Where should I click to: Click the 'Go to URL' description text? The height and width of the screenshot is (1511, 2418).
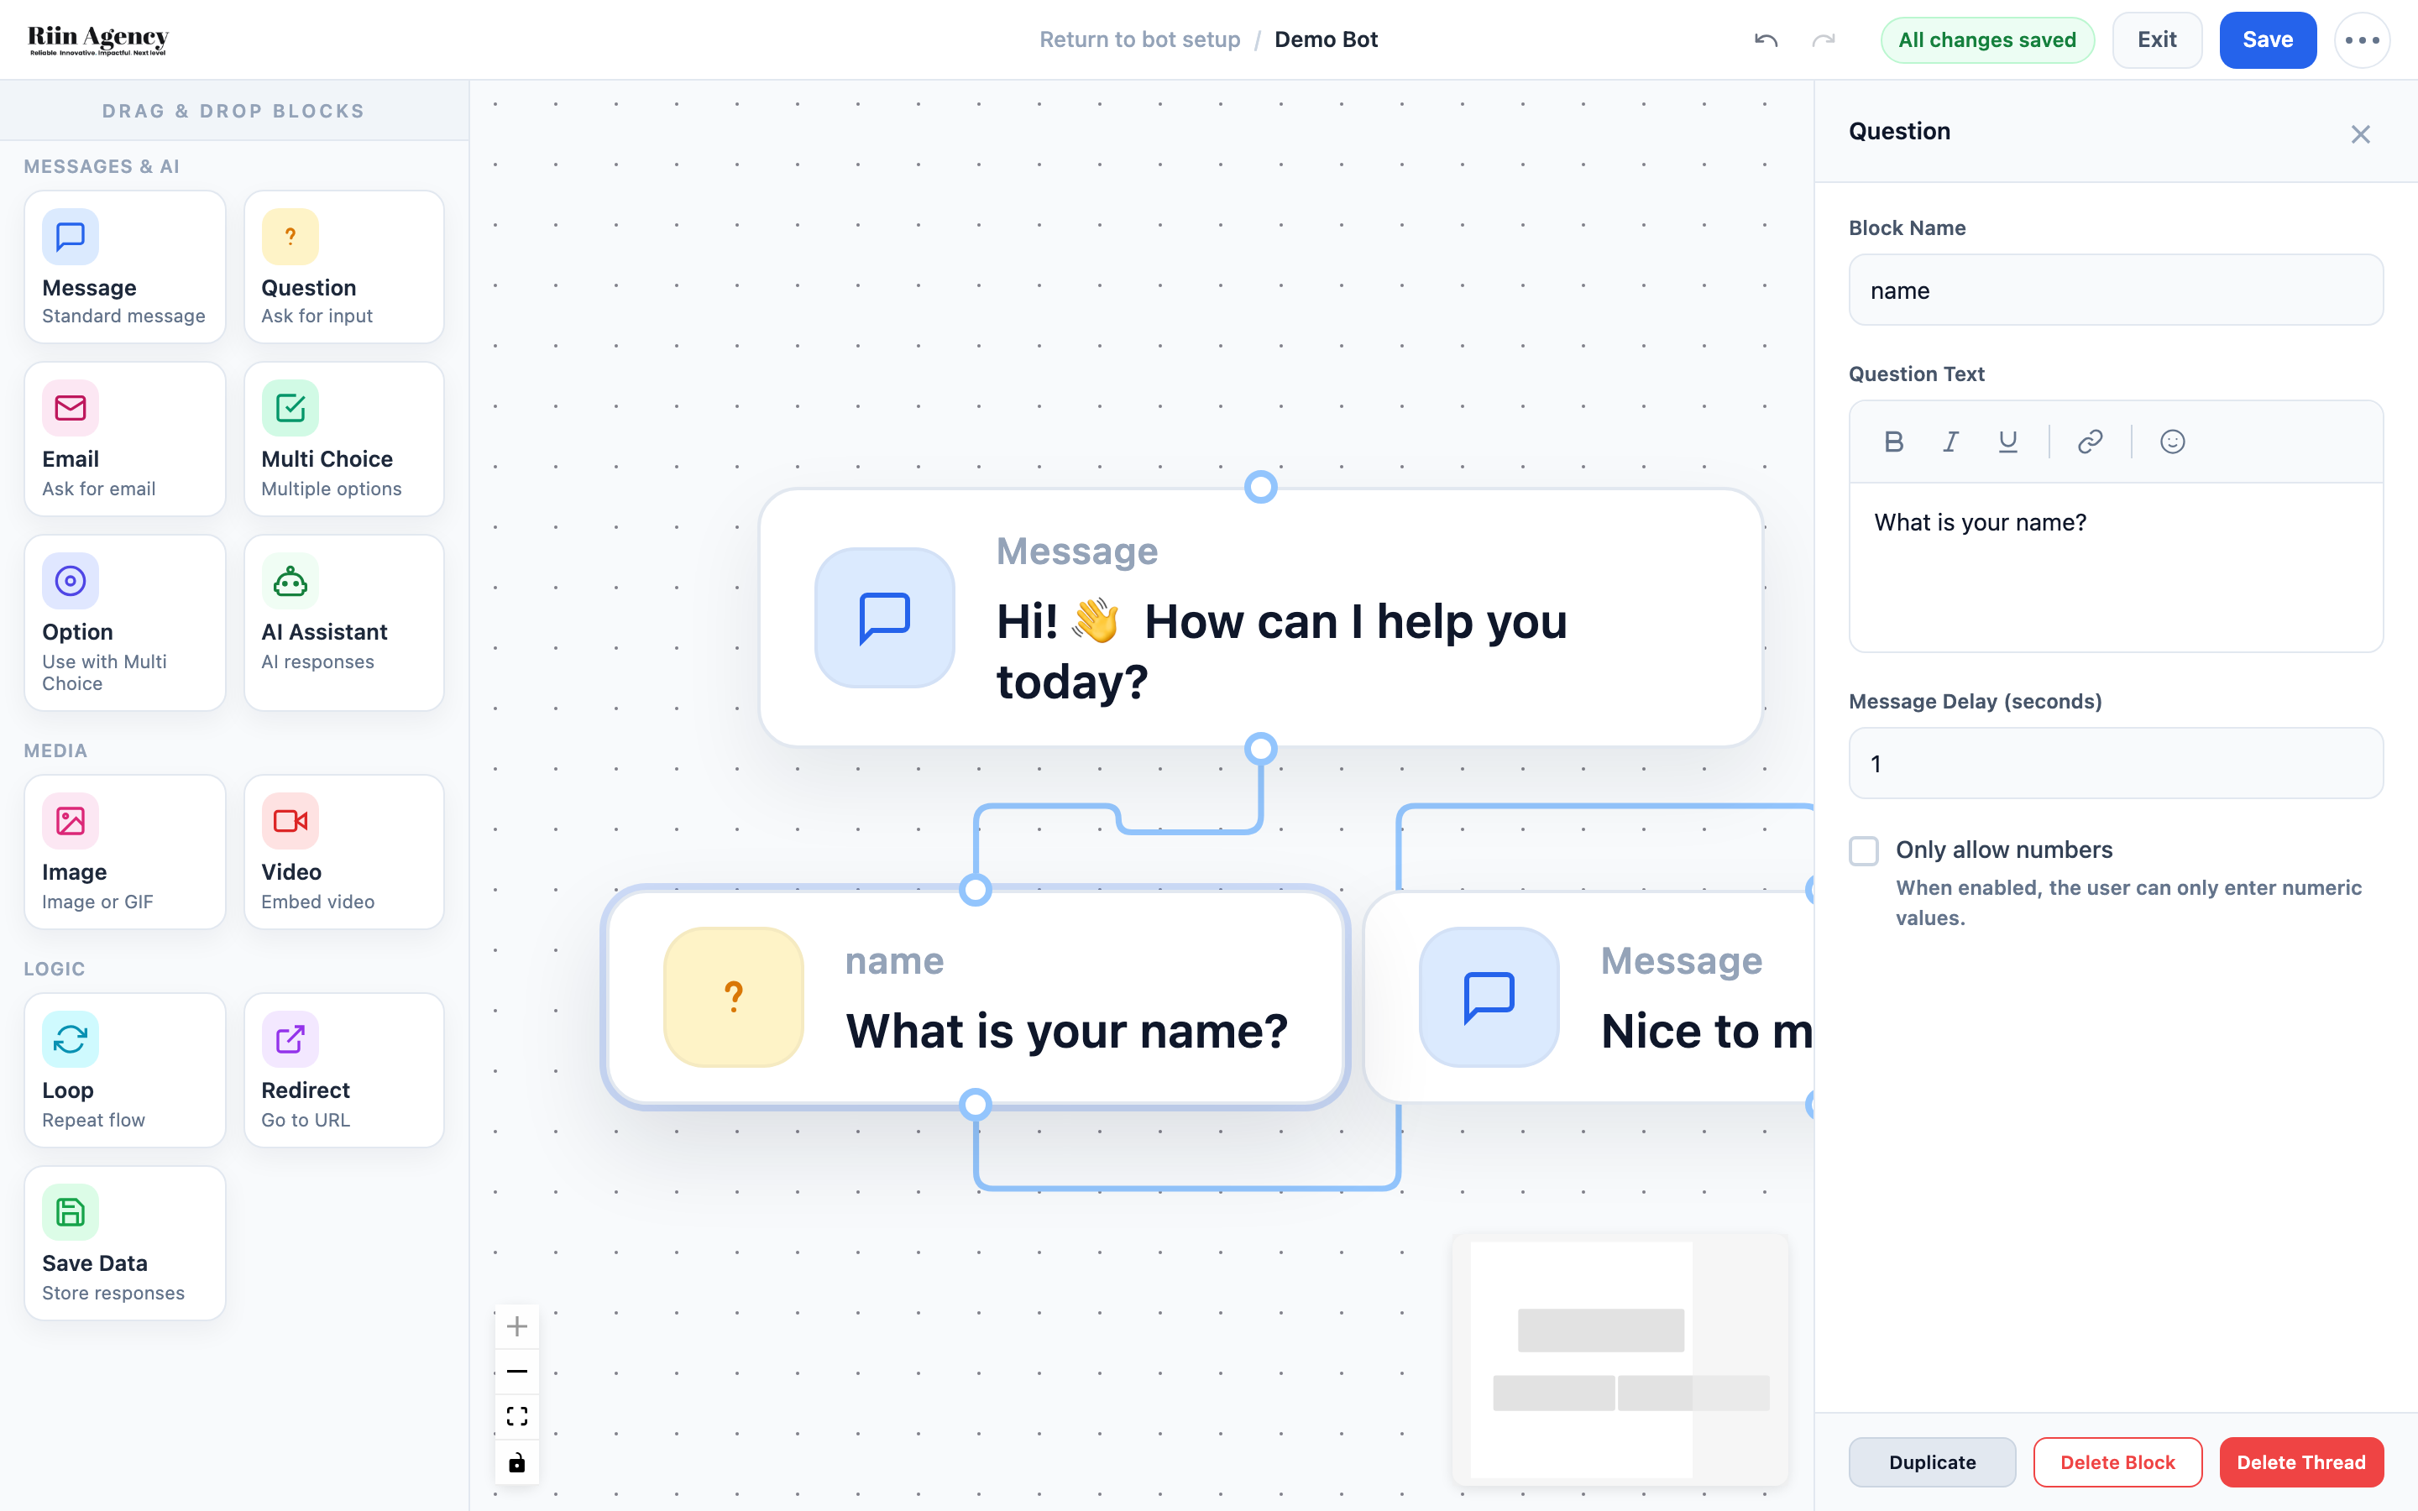[x=305, y=1121]
